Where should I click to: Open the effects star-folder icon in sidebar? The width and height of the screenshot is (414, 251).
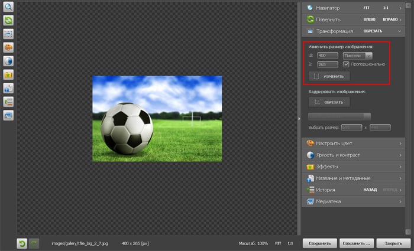(9, 75)
